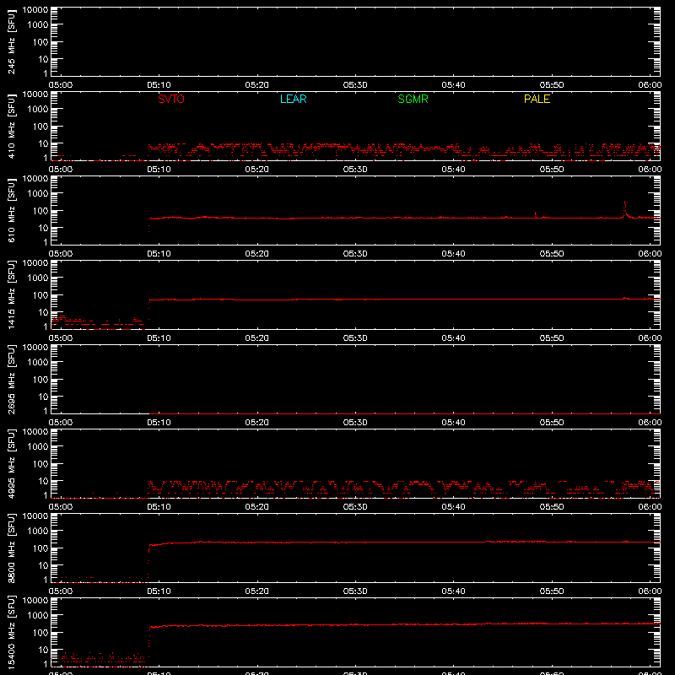Click the 1000 label on the 410 MHz axis

click(x=38, y=110)
